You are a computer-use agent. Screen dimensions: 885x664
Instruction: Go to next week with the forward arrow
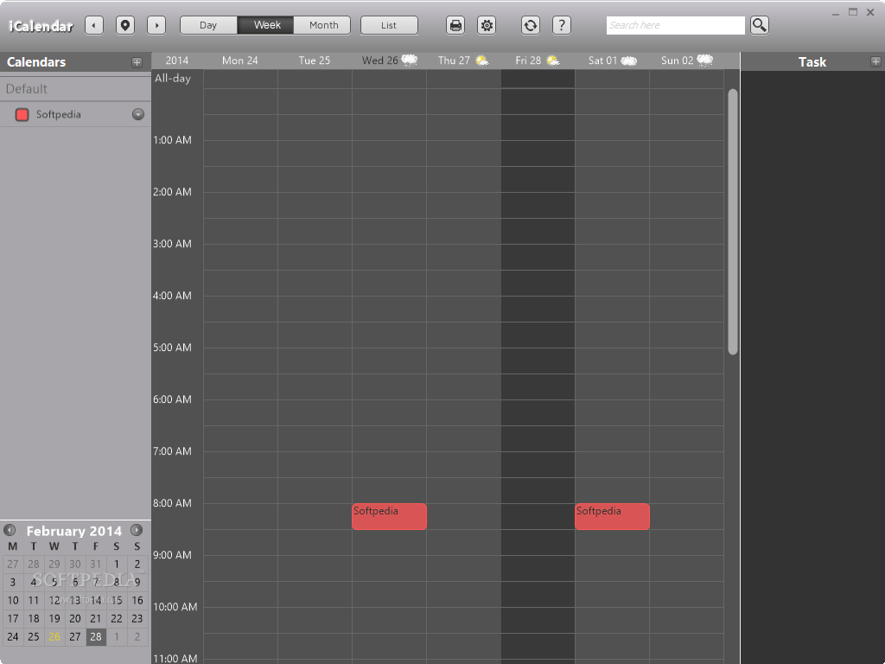[x=156, y=25]
